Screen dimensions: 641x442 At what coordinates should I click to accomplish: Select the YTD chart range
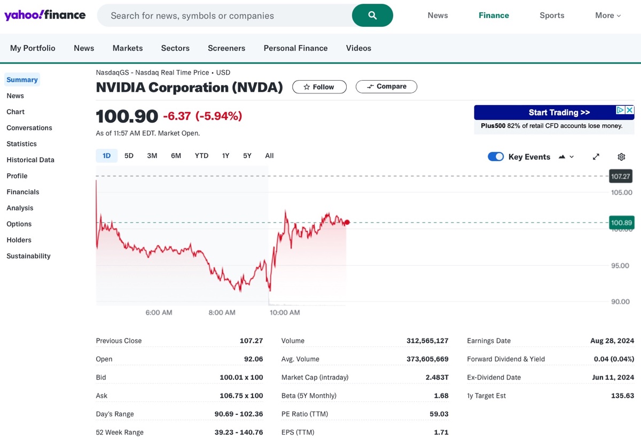coord(201,155)
